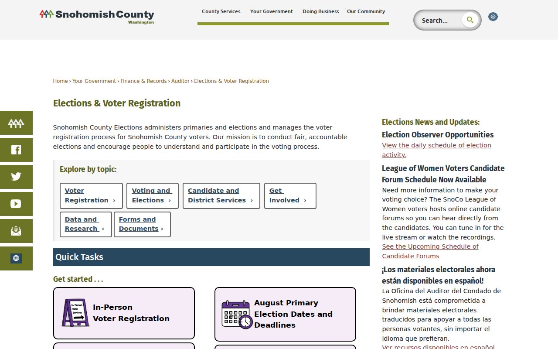558x349 pixels.
Task: Click the Snohomish County logo
Action: (97, 17)
